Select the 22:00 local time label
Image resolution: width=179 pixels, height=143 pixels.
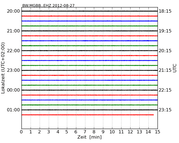[13, 51]
